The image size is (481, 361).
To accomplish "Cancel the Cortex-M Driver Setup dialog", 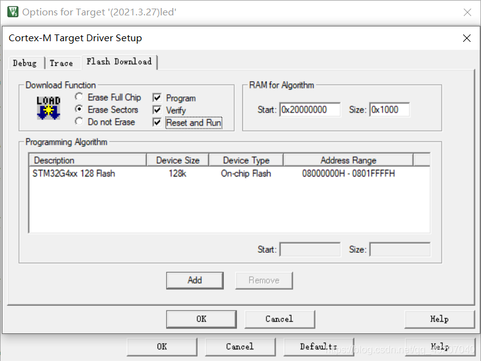I will [279, 319].
